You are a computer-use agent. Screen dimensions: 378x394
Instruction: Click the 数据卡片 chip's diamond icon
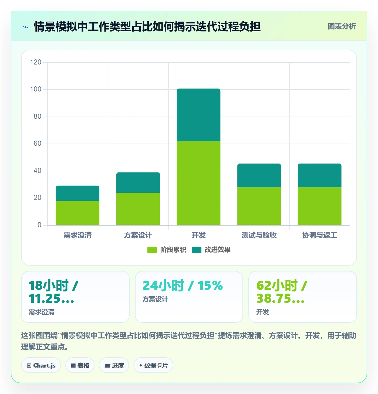tap(141, 365)
